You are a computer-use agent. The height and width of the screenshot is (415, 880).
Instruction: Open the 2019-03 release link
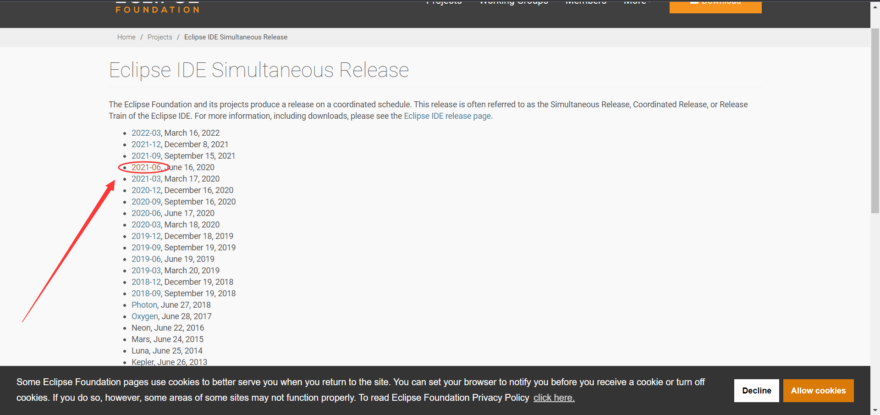[146, 271]
